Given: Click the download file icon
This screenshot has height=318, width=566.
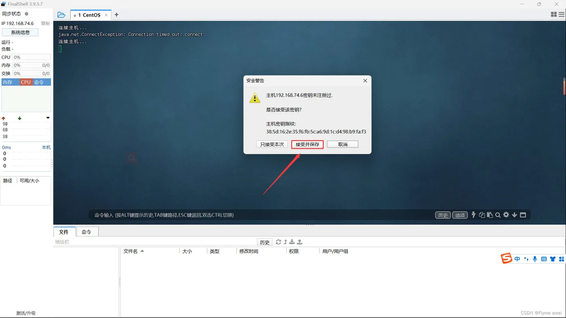Looking at the screenshot, I should coord(292,242).
